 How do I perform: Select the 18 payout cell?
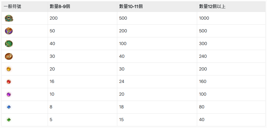121,107
